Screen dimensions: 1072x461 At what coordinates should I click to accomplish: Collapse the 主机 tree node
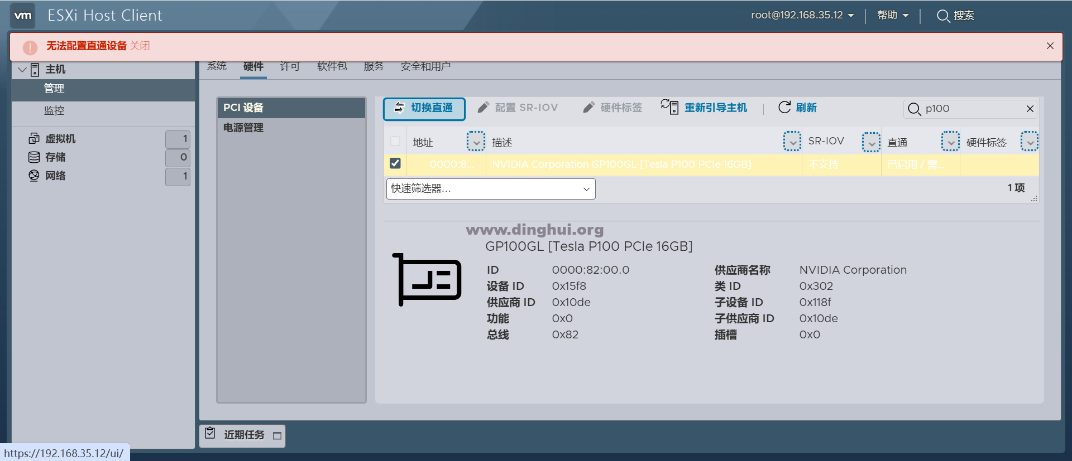(22, 70)
